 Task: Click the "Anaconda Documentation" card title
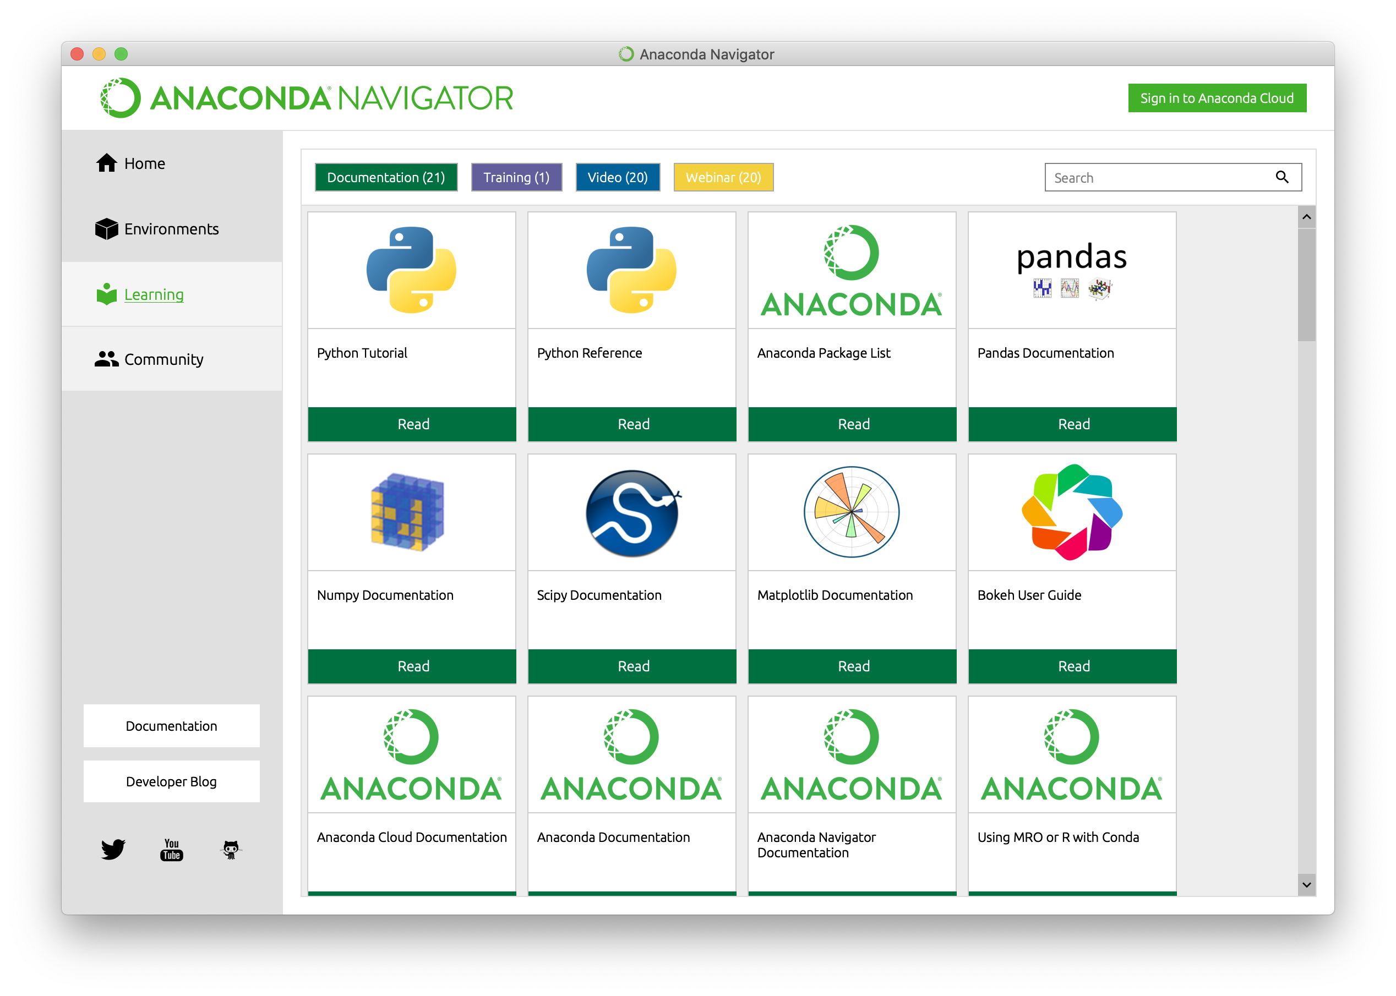point(613,837)
